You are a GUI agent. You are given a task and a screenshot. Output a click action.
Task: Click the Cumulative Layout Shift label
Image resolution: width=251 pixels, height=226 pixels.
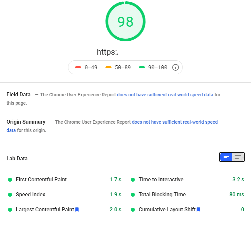pyautogui.click(x=167, y=210)
